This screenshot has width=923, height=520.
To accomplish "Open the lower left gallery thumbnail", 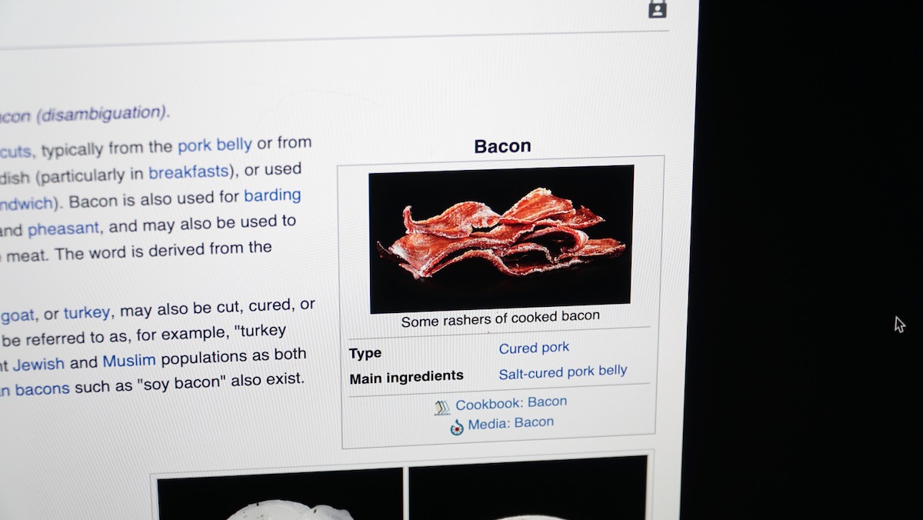I will tap(280, 494).
